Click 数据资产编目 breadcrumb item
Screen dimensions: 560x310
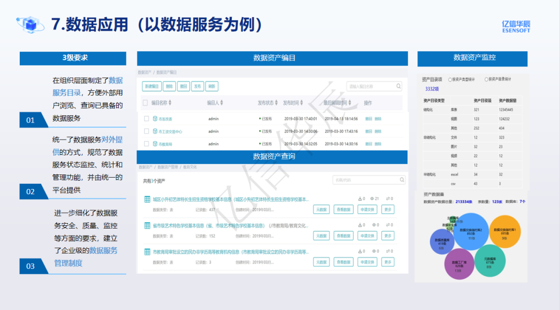(166, 73)
